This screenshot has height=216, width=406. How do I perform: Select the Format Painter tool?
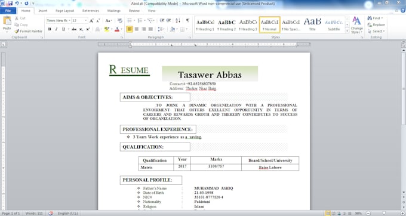click(29, 31)
